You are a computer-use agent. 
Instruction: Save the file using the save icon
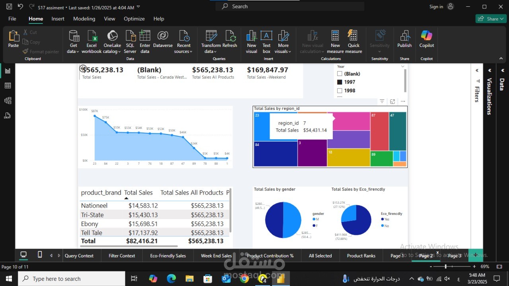(9, 7)
